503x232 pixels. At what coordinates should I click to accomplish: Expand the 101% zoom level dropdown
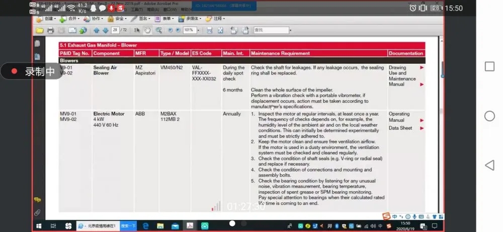pos(198,30)
